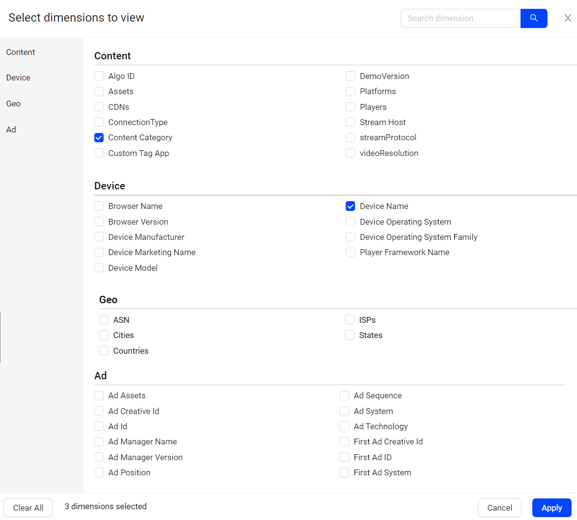Open the Ad section from sidebar
The width and height of the screenshot is (577, 520).
[x=11, y=130]
